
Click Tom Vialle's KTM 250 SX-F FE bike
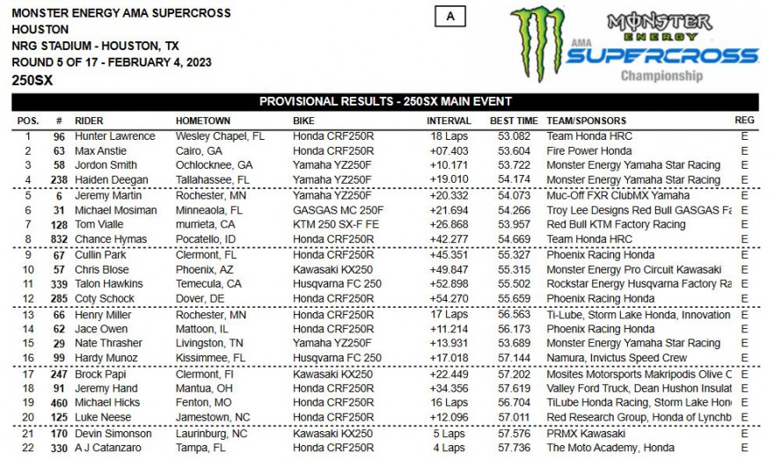click(x=336, y=224)
